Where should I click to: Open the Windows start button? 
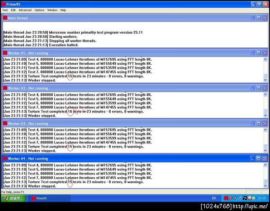[13, 198]
